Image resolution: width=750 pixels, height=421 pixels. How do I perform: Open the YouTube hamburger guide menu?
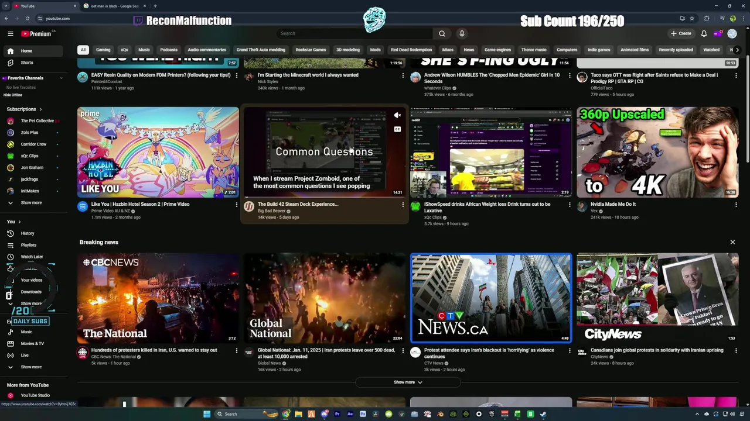click(10, 33)
